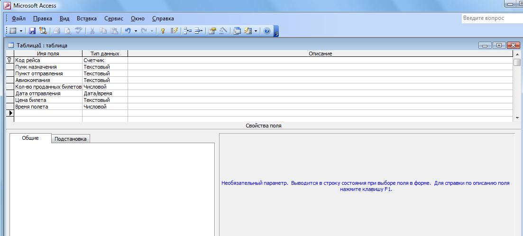Viewport: 523px width, 236px height.
Task: Click the Таблица1 window table icon
Action: [x=11, y=45]
